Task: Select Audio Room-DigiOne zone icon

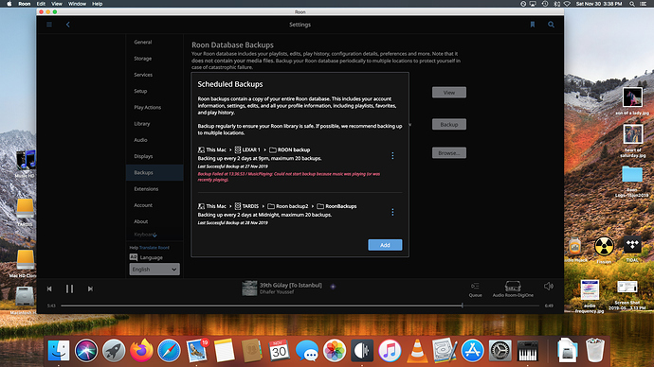Action: [x=513, y=286]
